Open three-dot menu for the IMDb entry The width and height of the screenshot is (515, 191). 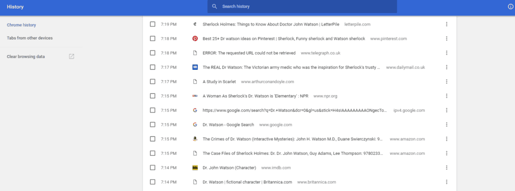coord(447,168)
